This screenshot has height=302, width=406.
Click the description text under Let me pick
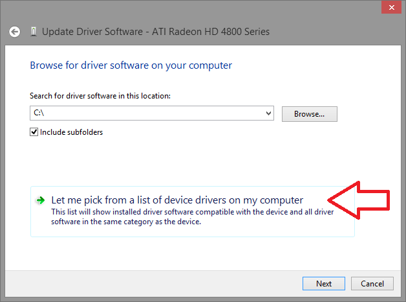click(192, 216)
